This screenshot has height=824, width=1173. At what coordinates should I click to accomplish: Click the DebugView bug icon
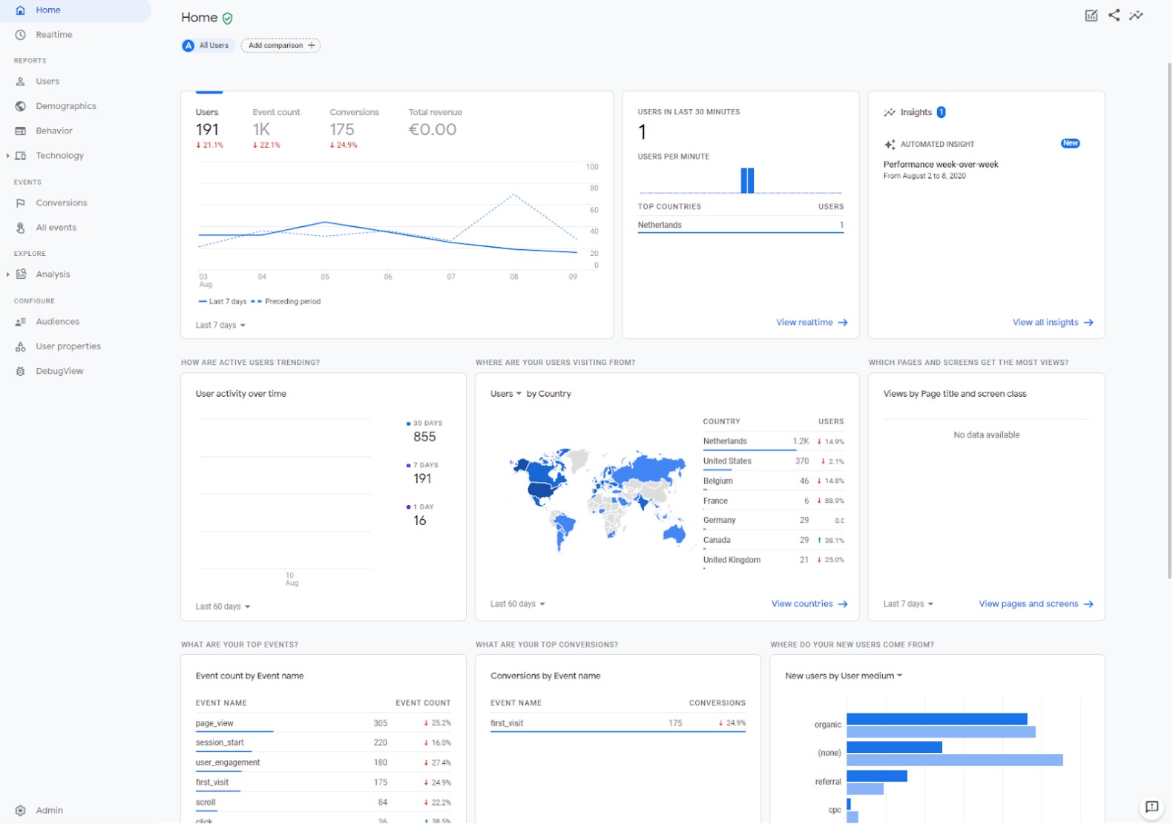coord(21,372)
